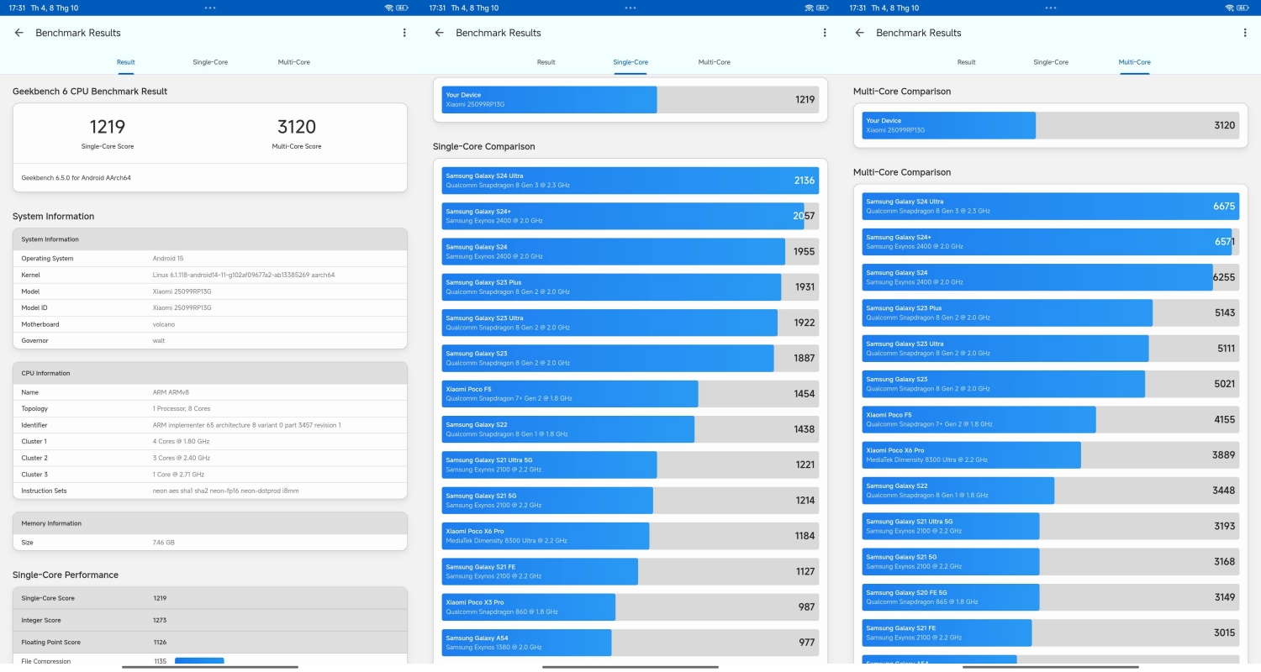Viewport: 1261px width, 672px height.
Task: Tap the 1219 Single-Core Score number
Action: 107,127
